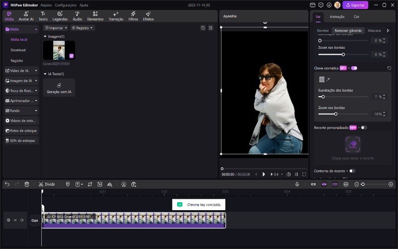Switch to the Animação tab
The height and width of the screenshot is (249, 398).
point(337,17)
